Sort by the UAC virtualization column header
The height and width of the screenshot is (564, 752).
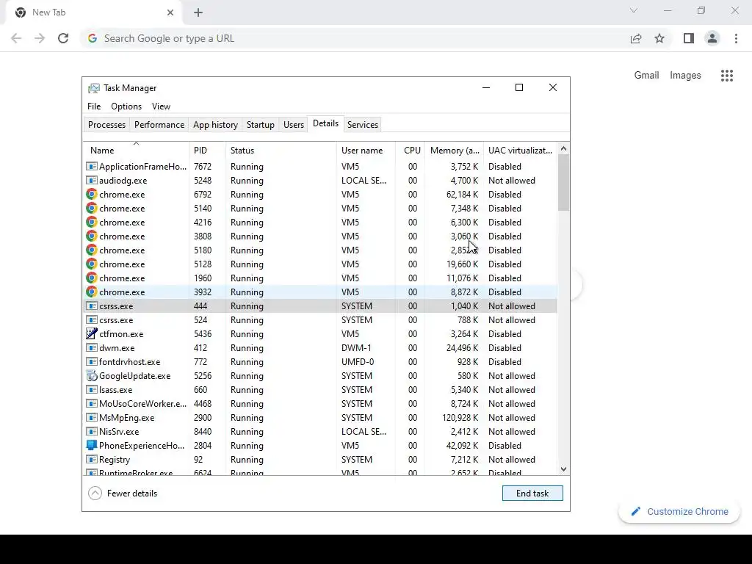pos(521,150)
